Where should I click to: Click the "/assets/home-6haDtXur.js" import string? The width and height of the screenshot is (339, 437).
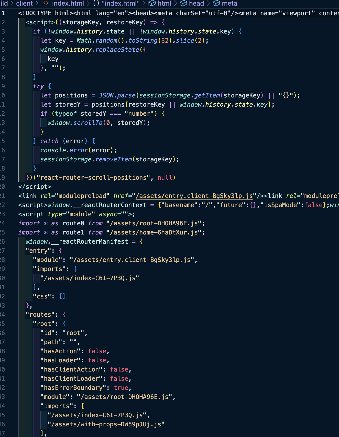[154, 232]
